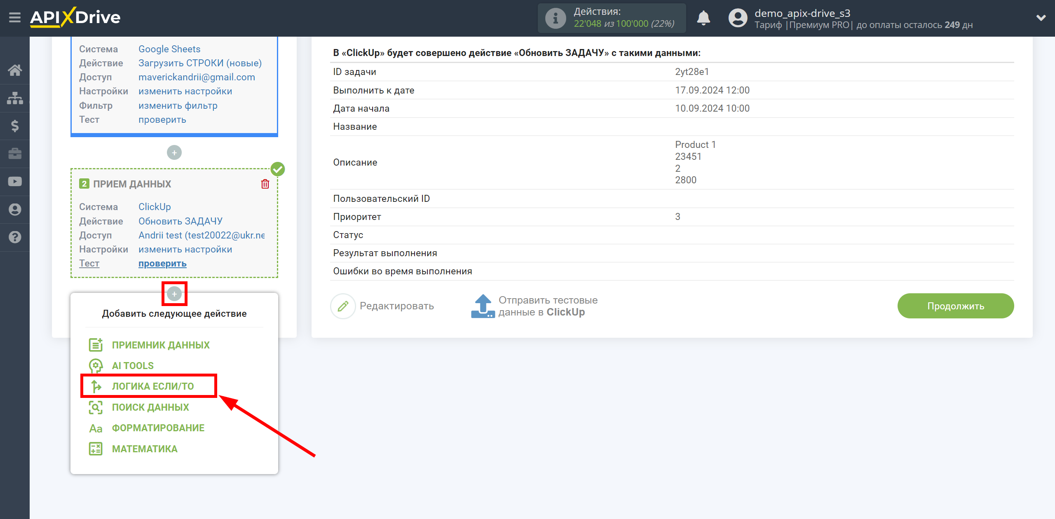Click Product 1 description value
This screenshot has width=1055, height=519.
695,145
